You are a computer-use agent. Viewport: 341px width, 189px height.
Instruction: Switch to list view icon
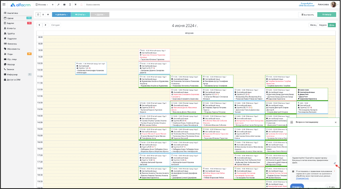(x=43, y=15)
